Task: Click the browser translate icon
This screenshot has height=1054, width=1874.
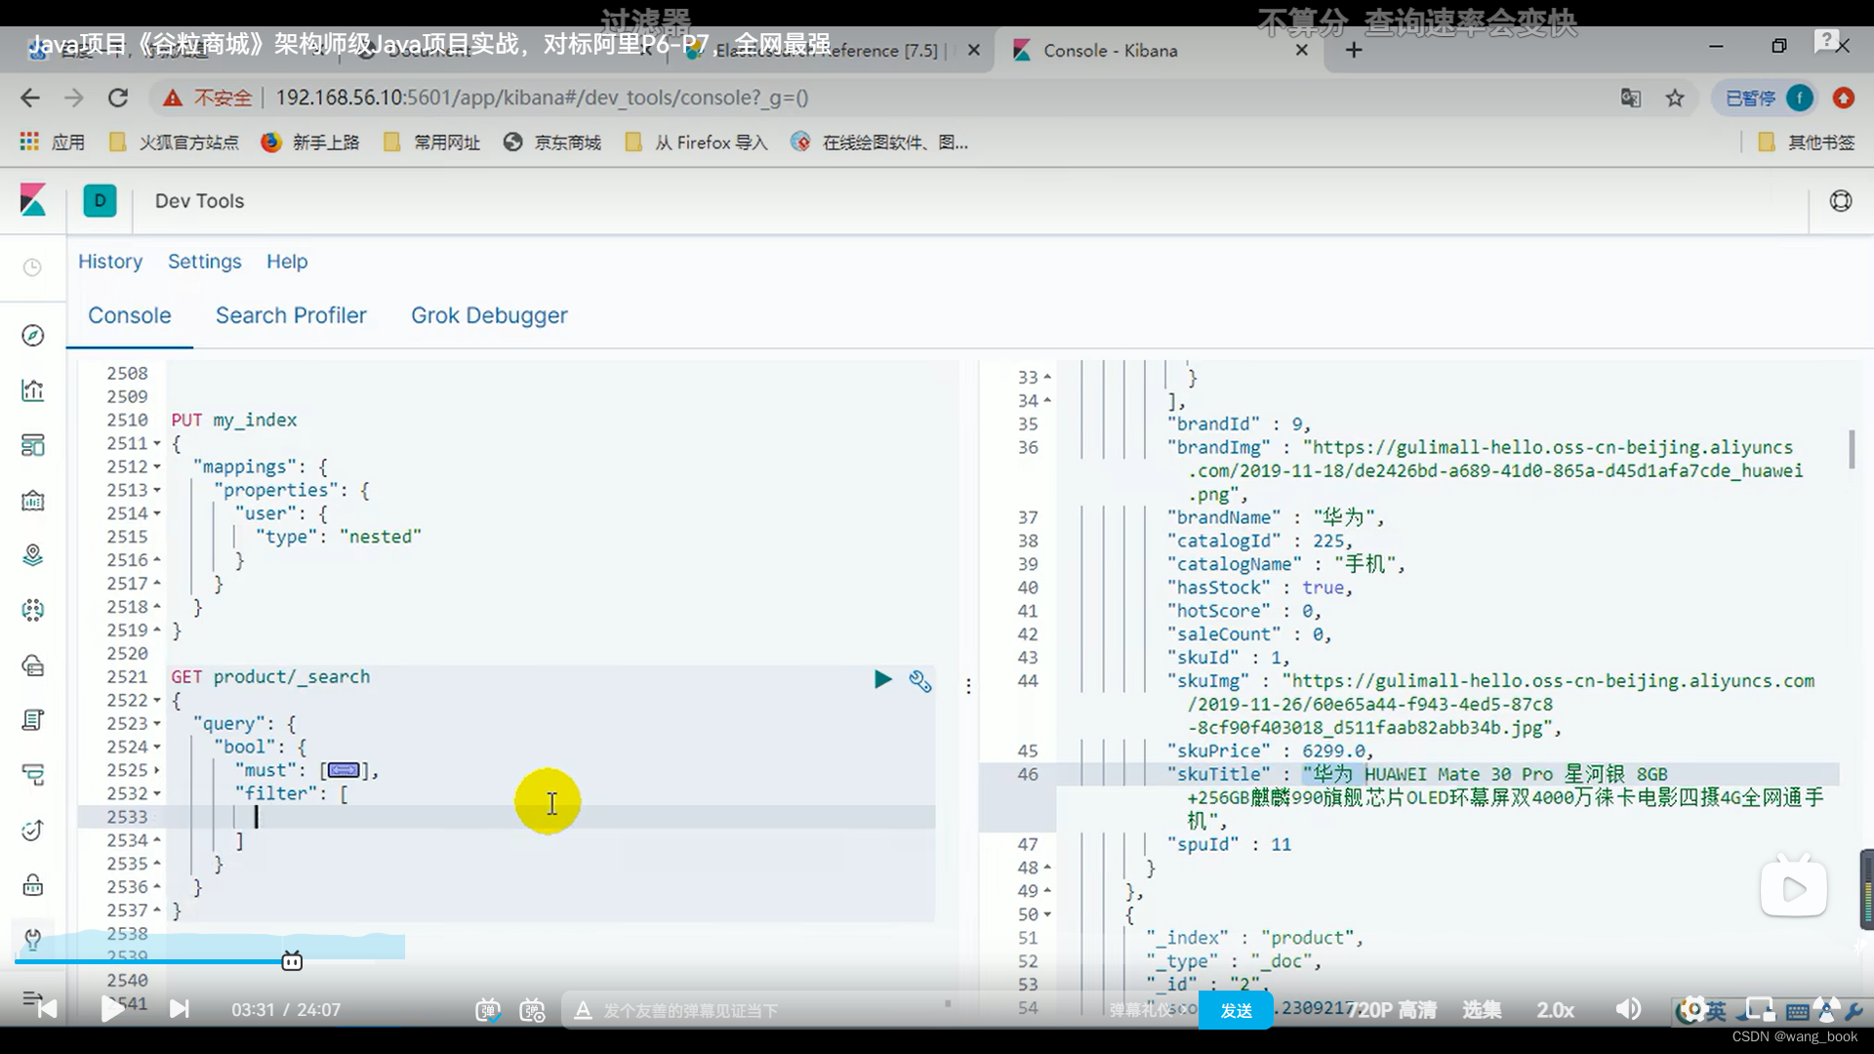Action: [x=1630, y=98]
